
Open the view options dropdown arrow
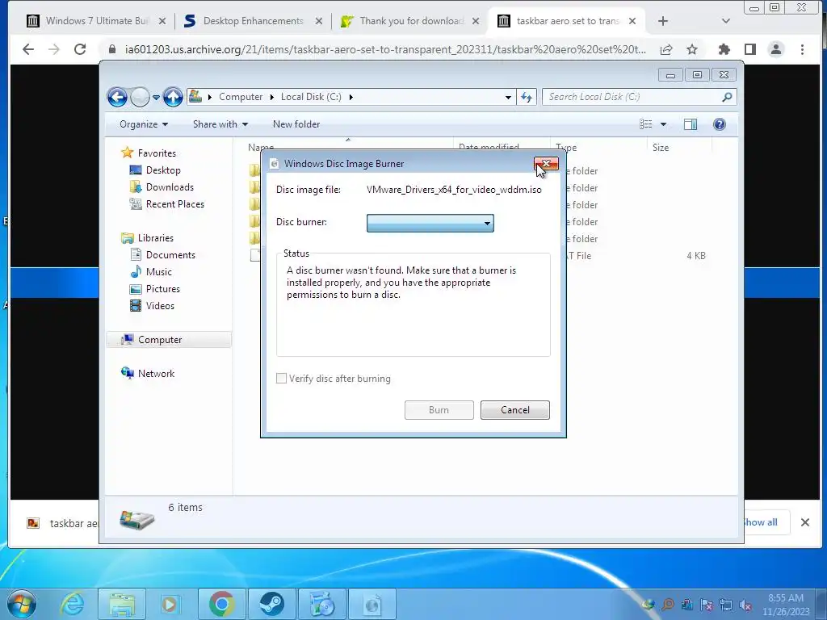click(664, 124)
